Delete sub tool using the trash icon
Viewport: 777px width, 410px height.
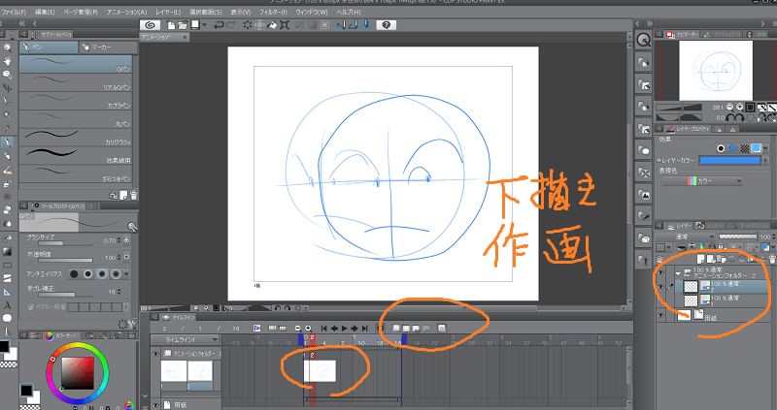point(132,194)
